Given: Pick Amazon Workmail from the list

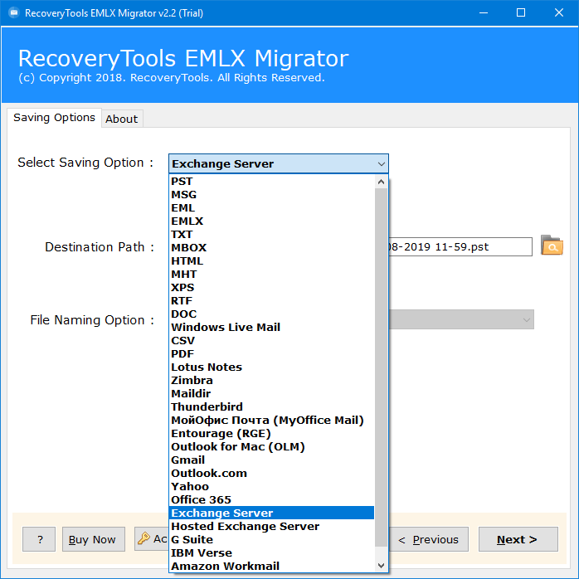Looking at the screenshot, I should click(x=271, y=567).
